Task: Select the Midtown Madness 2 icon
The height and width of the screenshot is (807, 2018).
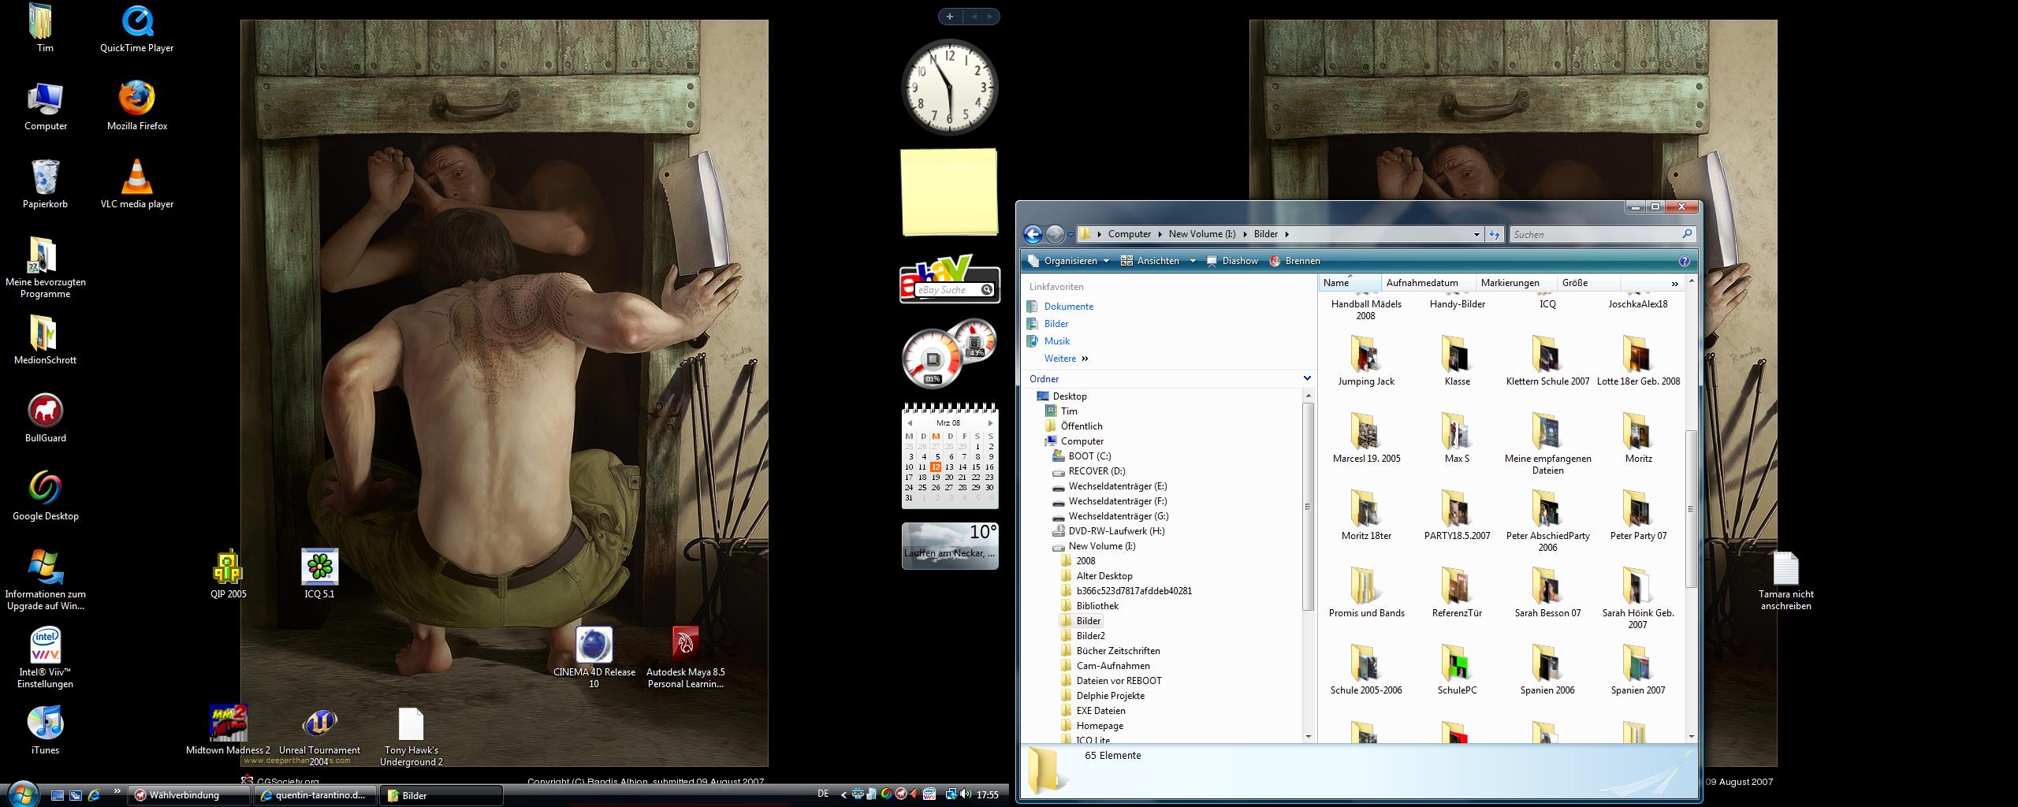Action: [x=228, y=730]
